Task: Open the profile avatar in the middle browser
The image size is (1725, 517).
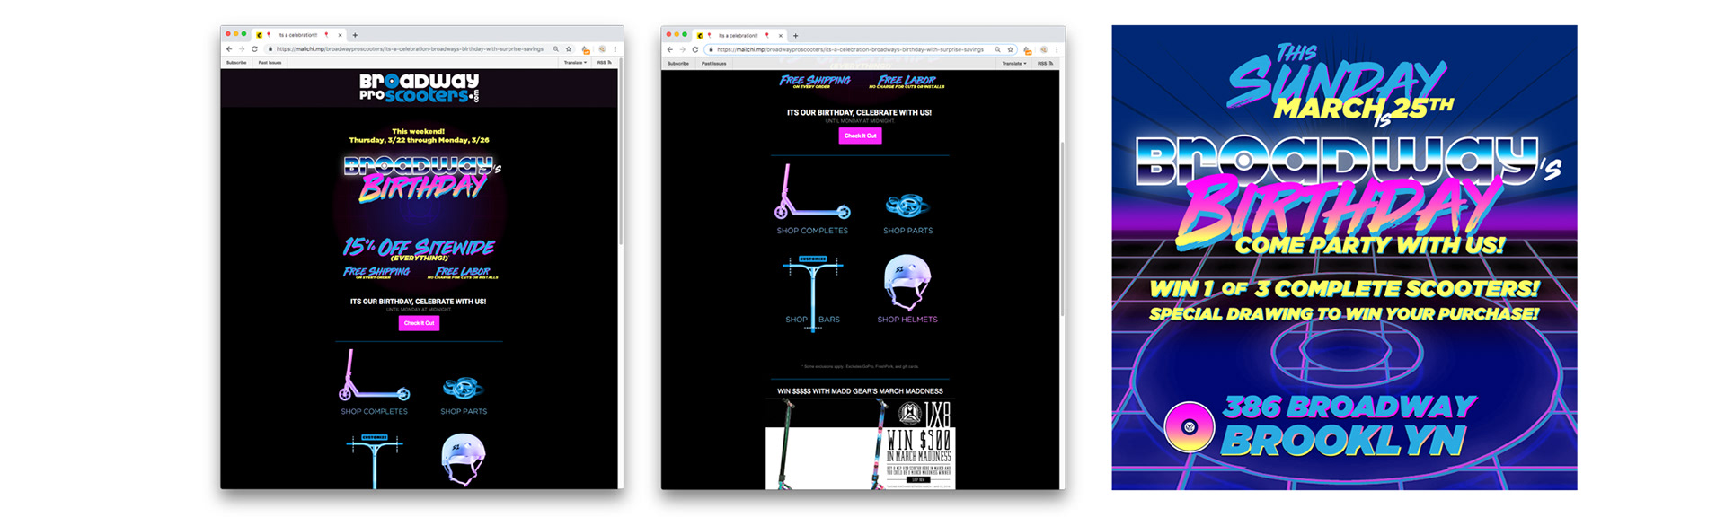Action: (1044, 49)
